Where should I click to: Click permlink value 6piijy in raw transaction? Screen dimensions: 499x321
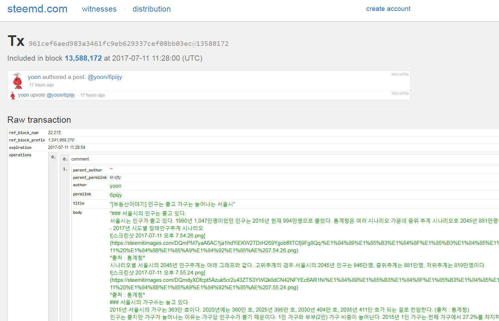(116, 195)
